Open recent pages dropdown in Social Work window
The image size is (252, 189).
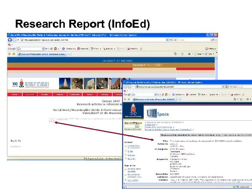tap(18, 40)
